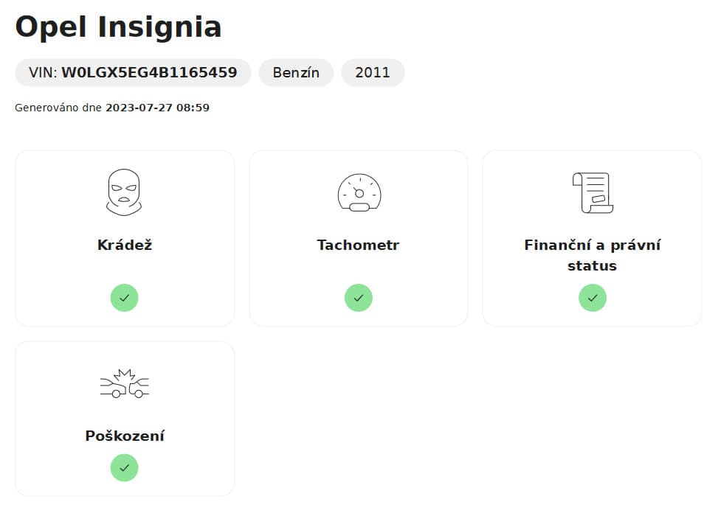The width and height of the screenshot is (721, 516).
Task: Click the car crash damage icon
Action: 124,384
